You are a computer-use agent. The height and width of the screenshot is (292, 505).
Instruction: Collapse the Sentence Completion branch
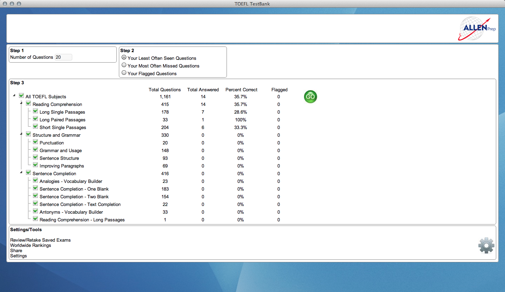[21, 172]
